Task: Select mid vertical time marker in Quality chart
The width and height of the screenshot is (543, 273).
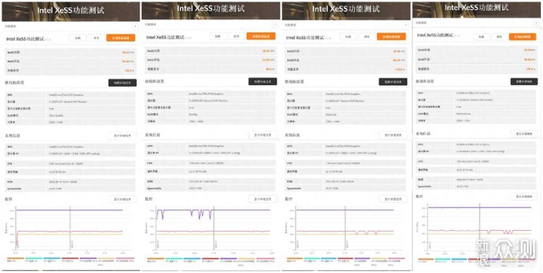Action: (213, 229)
